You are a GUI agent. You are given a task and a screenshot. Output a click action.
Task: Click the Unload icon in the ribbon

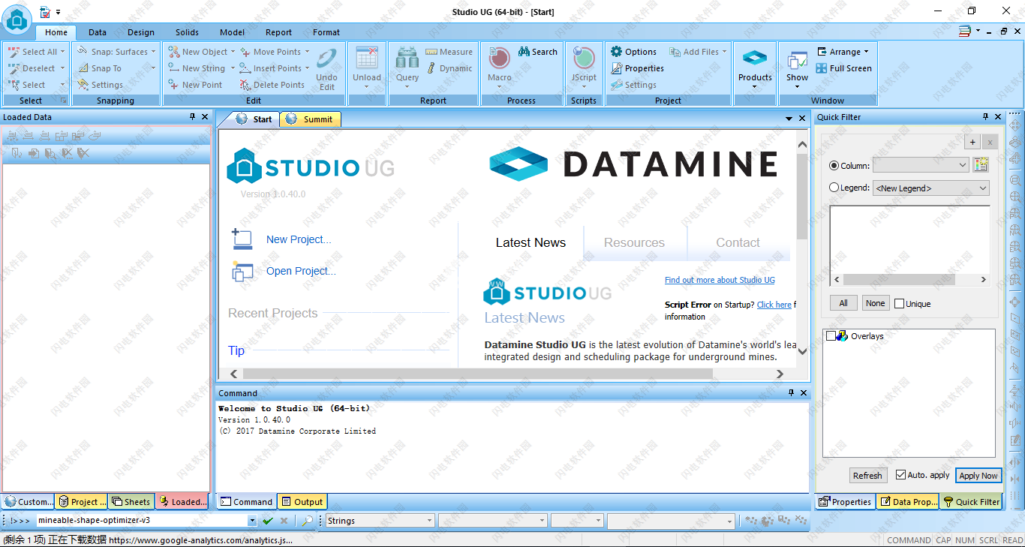coord(367,59)
